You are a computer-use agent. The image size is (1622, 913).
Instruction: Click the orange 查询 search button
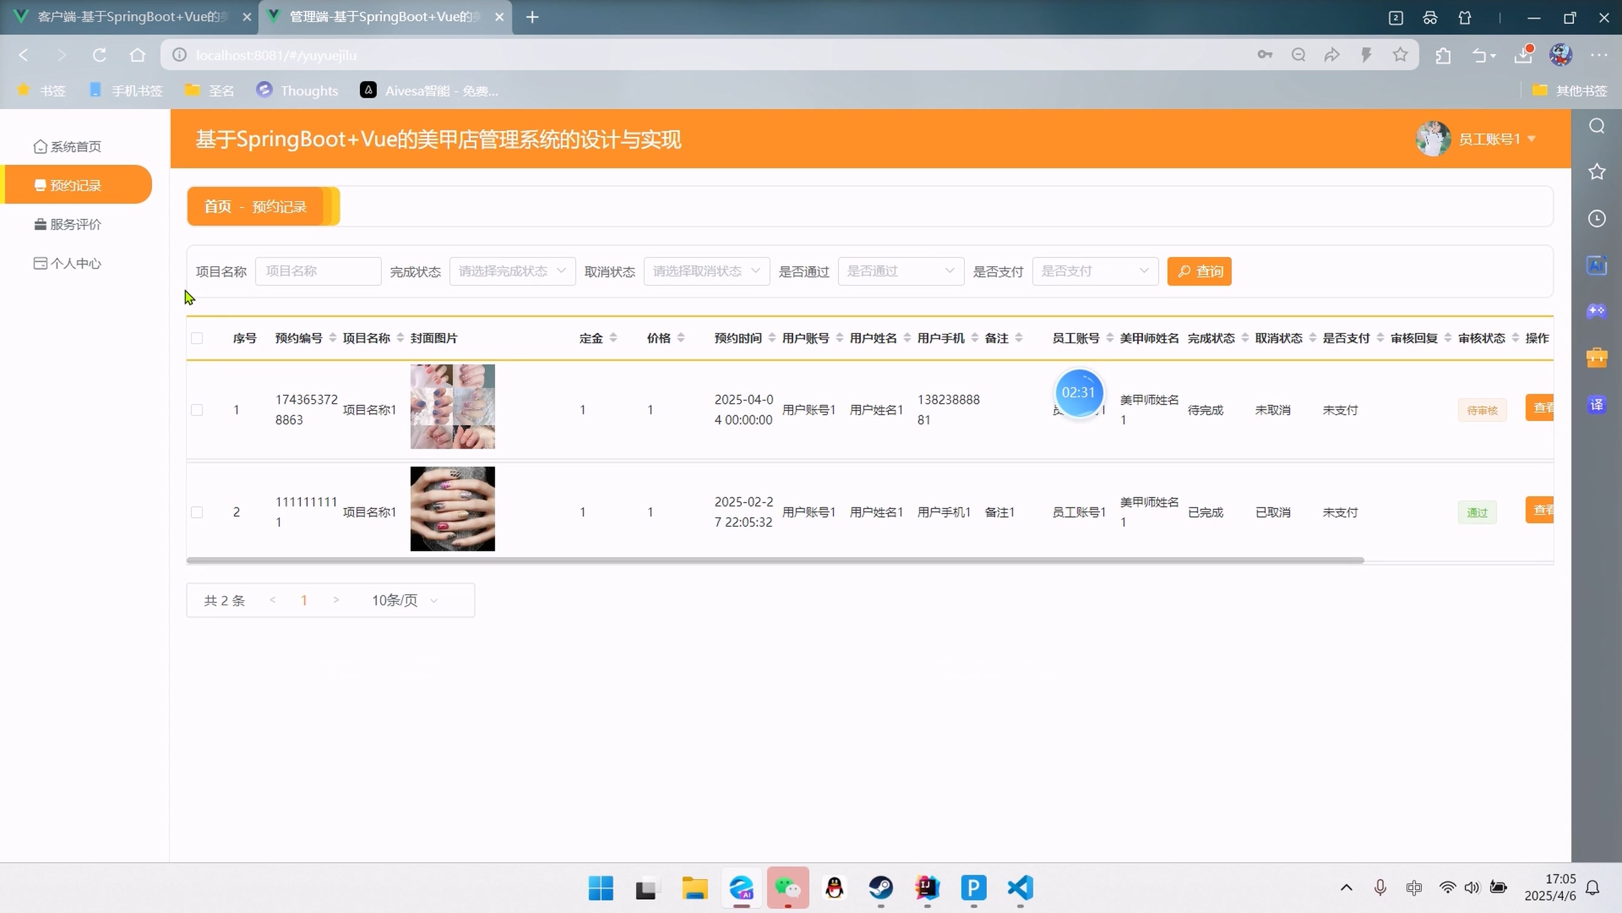coord(1199,272)
